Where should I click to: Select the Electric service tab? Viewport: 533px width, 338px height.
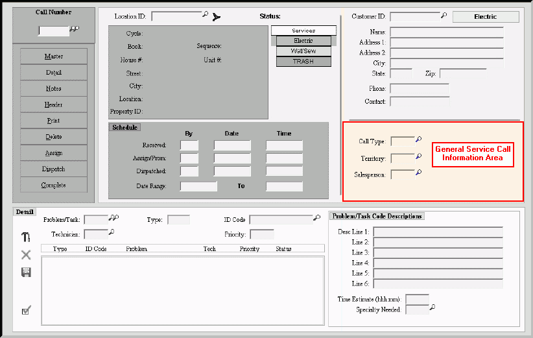pyautogui.click(x=303, y=41)
